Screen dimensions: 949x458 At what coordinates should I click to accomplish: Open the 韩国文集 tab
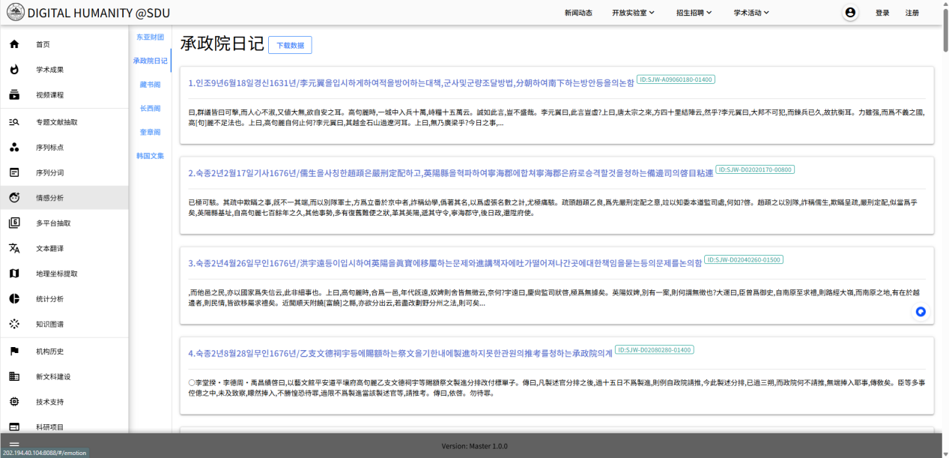[x=150, y=156]
